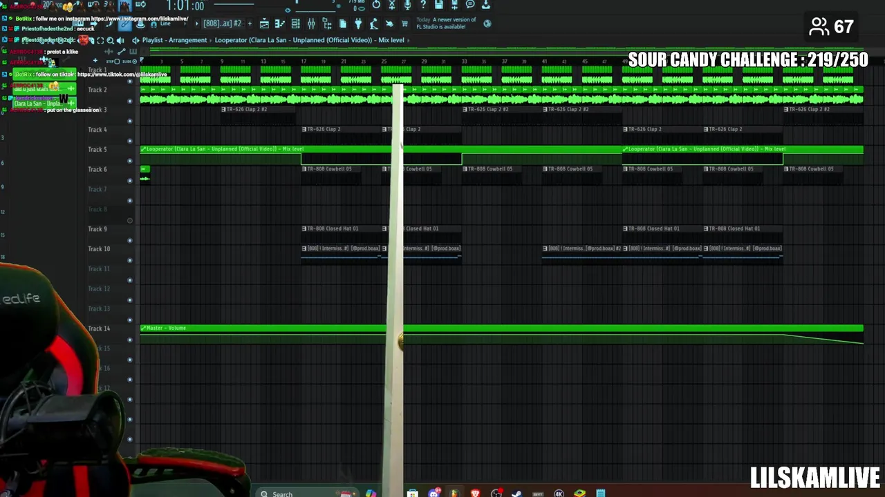The height and width of the screenshot is (497, 885).
Task: Click the playlist zoom magnifier icon
Action: (x=110, y=40)
